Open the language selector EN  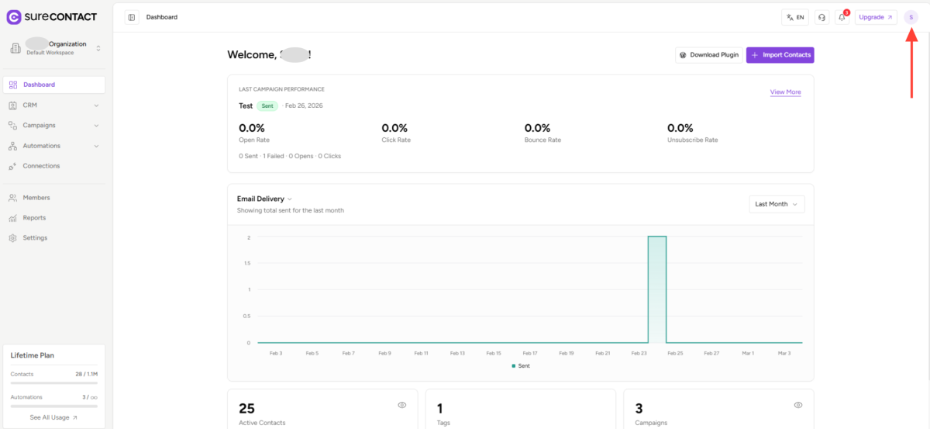pos(794,17)
